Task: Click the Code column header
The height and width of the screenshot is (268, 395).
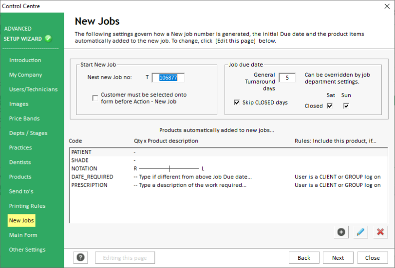Action: pyautogui.click(x=75, y=141)
